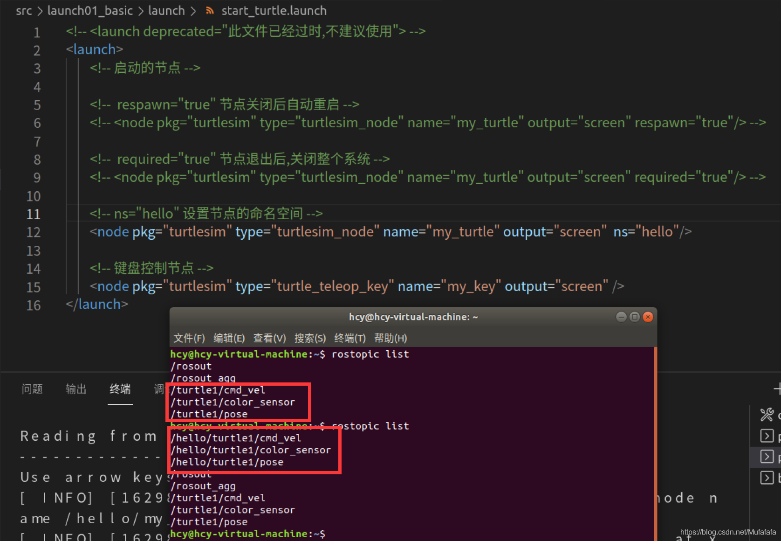
Task: Click the deprecated launch comment on line 1
Action: point(246,31)
